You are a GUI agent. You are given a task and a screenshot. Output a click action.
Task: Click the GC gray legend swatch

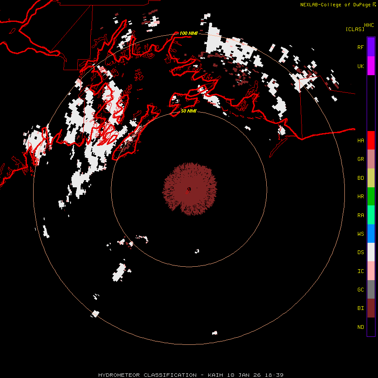point(371,289)
